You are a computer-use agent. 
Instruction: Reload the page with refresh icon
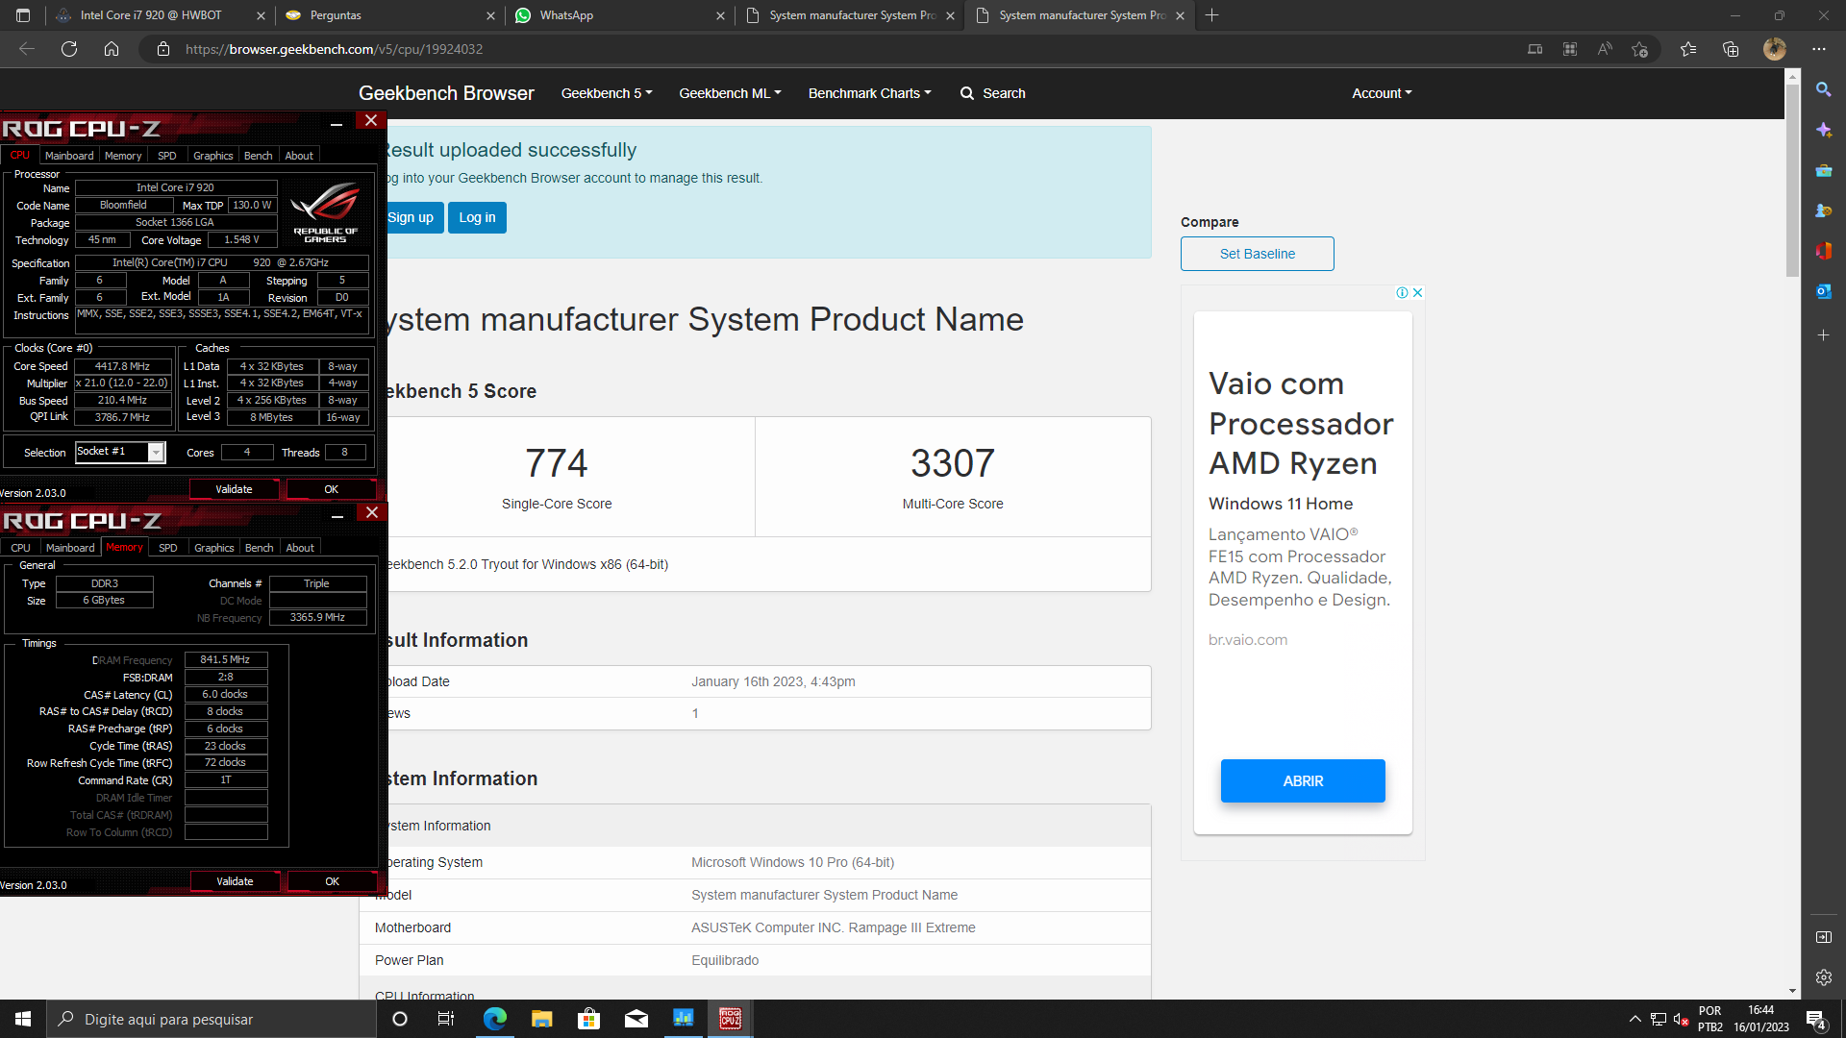(69, 49)
